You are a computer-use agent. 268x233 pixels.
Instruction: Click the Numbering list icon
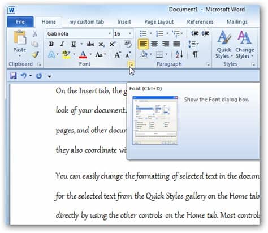(159, 34)
